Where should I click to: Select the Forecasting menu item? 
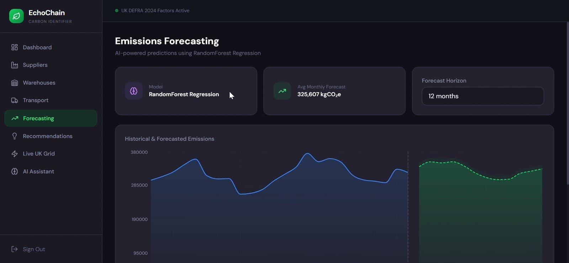(50, 118)
